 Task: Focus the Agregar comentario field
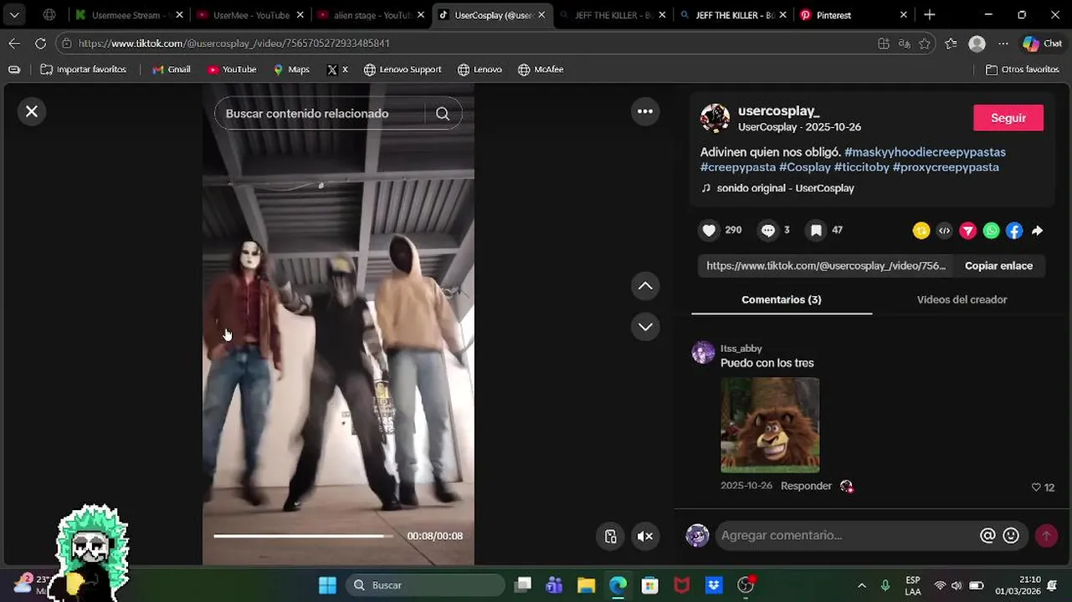click(x=845, y=535)
